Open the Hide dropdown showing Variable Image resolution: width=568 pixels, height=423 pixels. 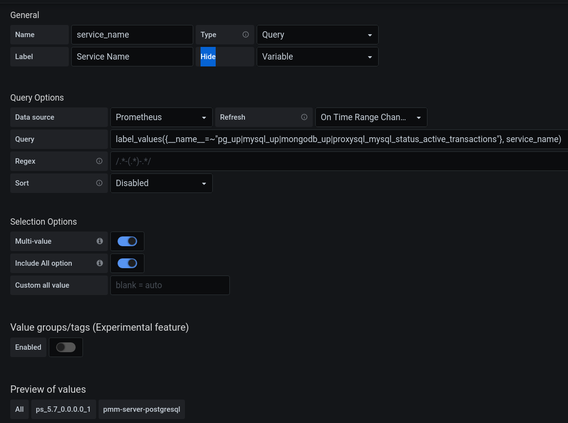[317, 57]
